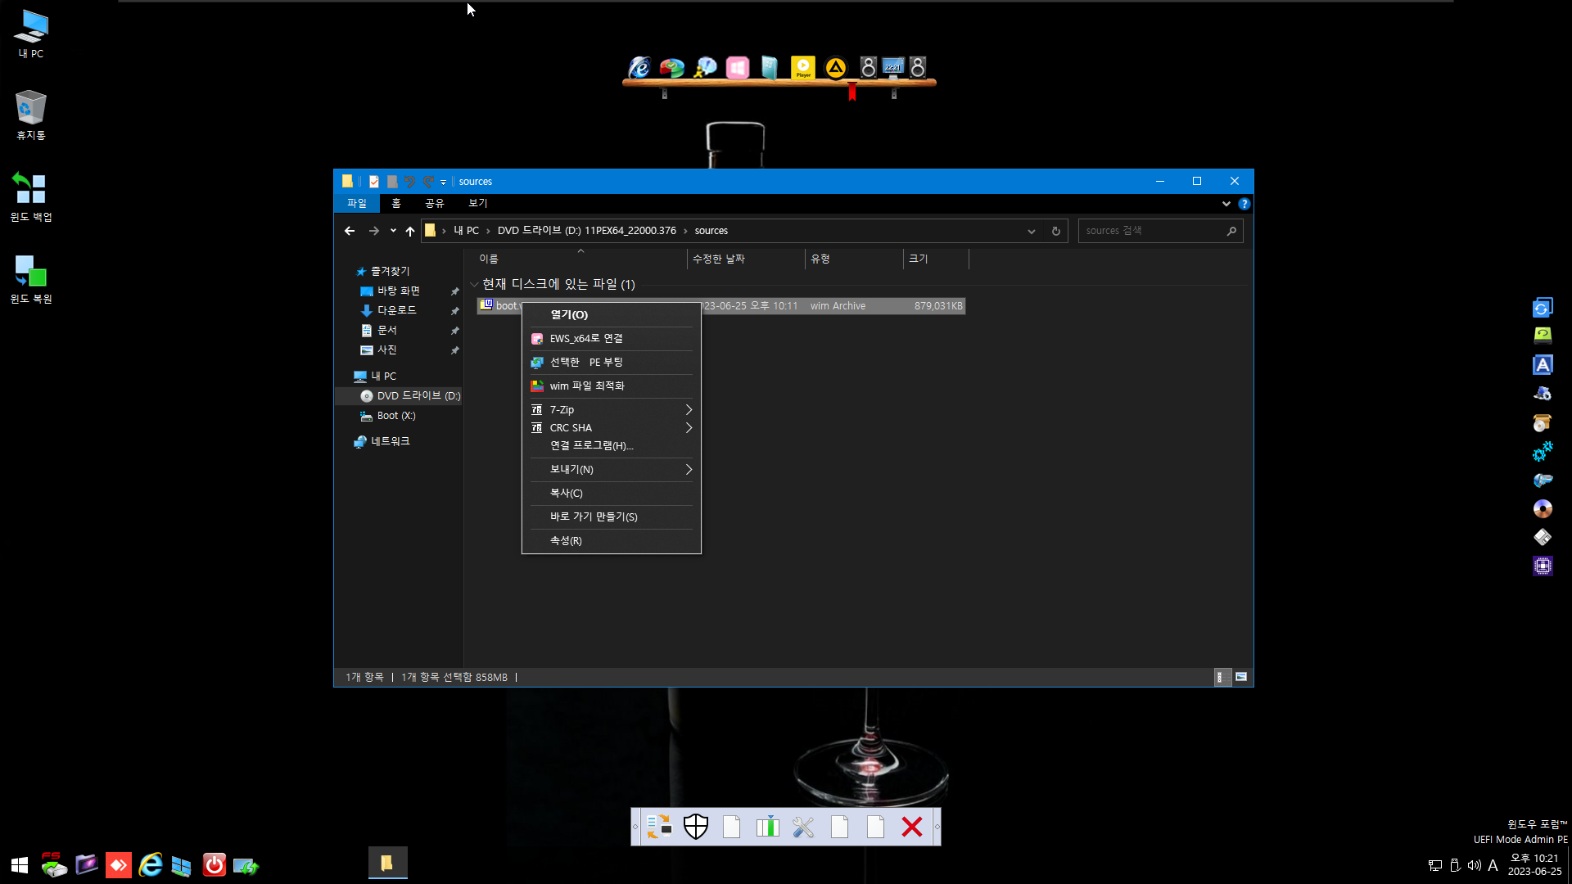Launch AnyDesk red icon in taskbar

pyautogui.click(x=119, y=865)
